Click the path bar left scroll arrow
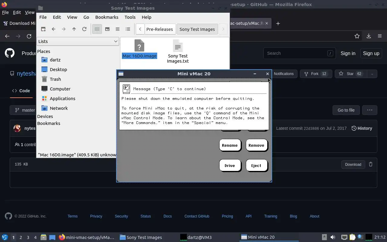Viewport: 387px width, 242px height. click(x=140, y=29)
